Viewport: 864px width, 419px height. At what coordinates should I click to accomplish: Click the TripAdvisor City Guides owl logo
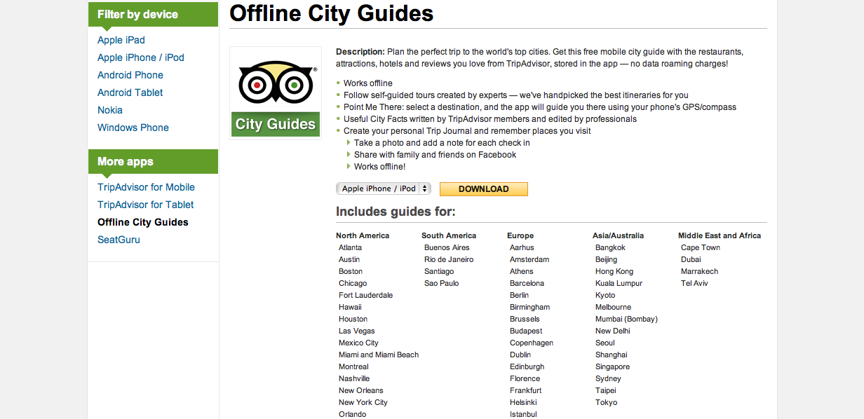276,93
